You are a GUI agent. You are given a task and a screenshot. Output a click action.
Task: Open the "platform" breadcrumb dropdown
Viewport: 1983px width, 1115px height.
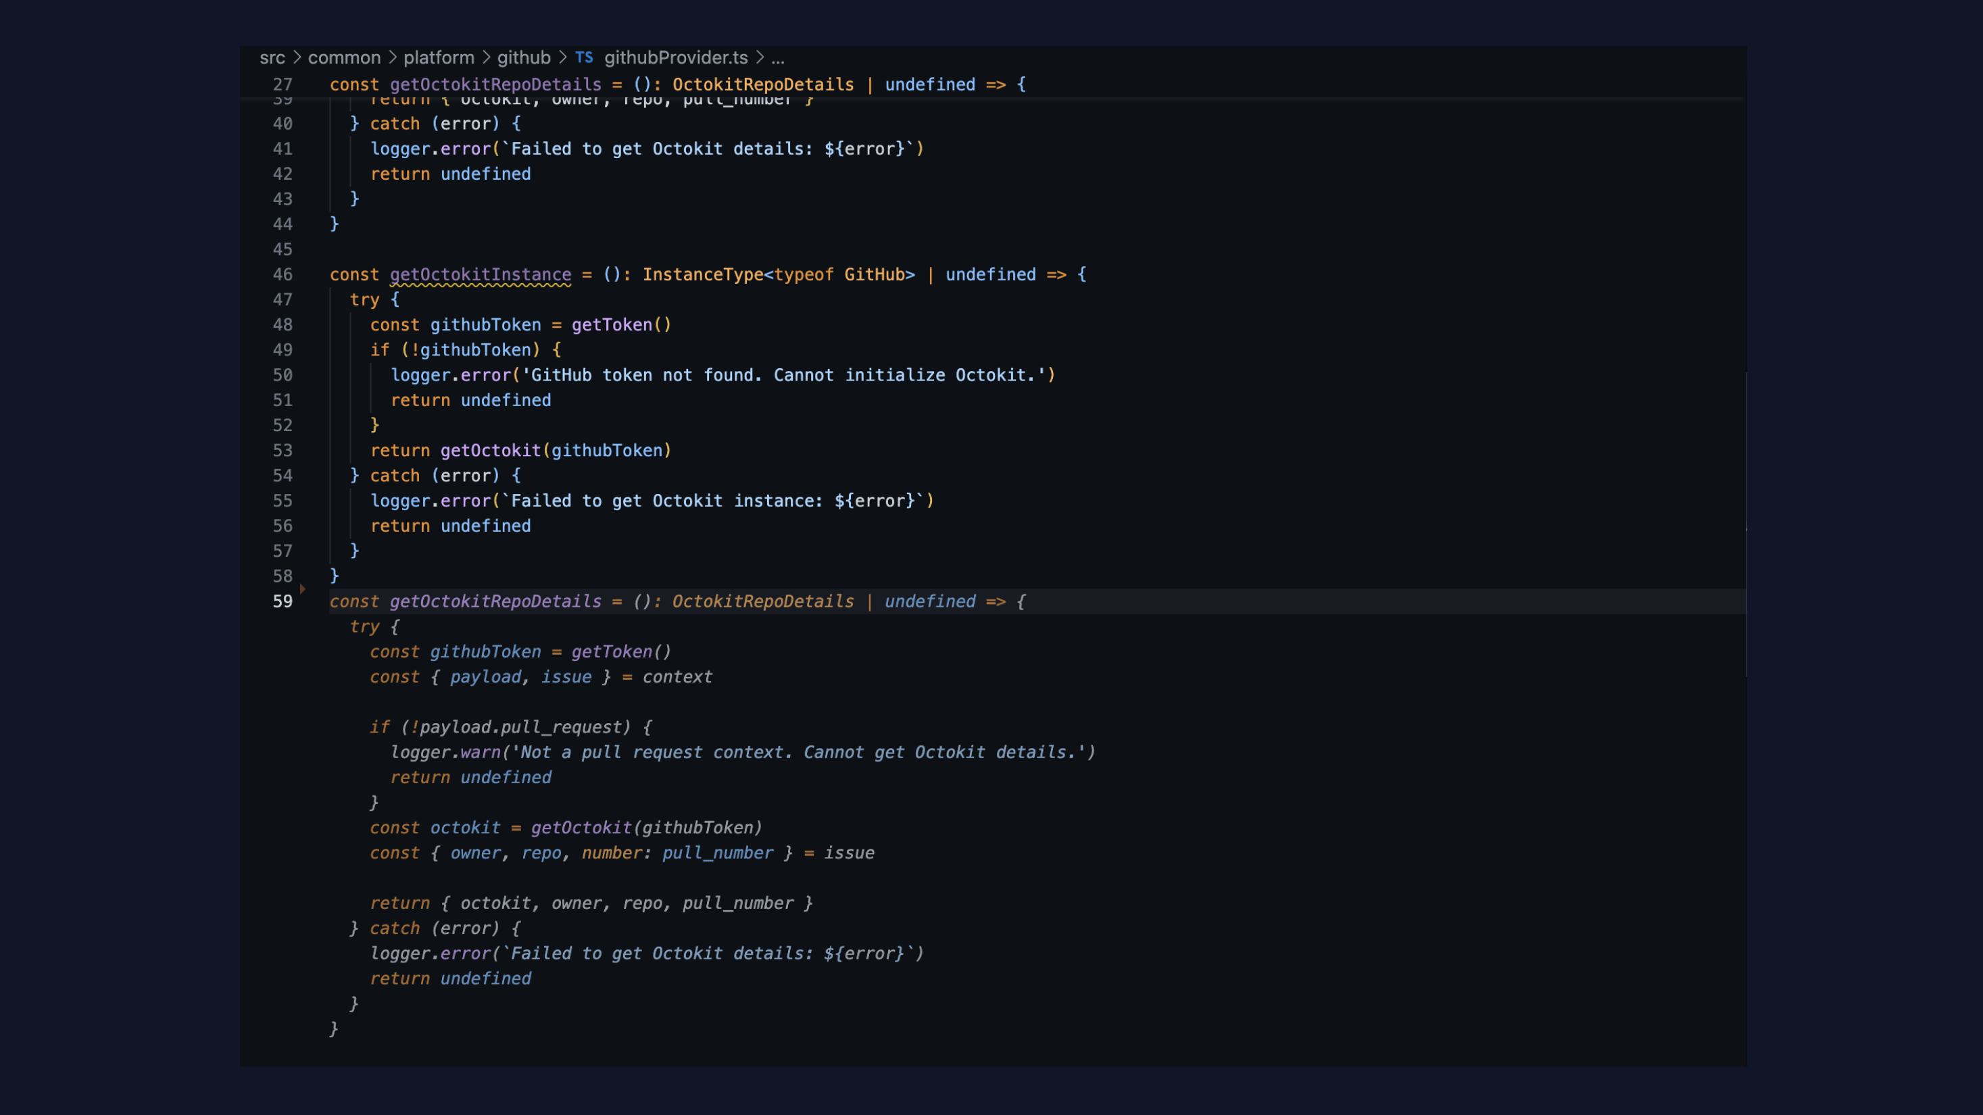click(x=439, y=57)
